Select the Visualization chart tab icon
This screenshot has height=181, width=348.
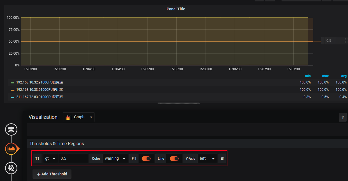tap(11, 148)
